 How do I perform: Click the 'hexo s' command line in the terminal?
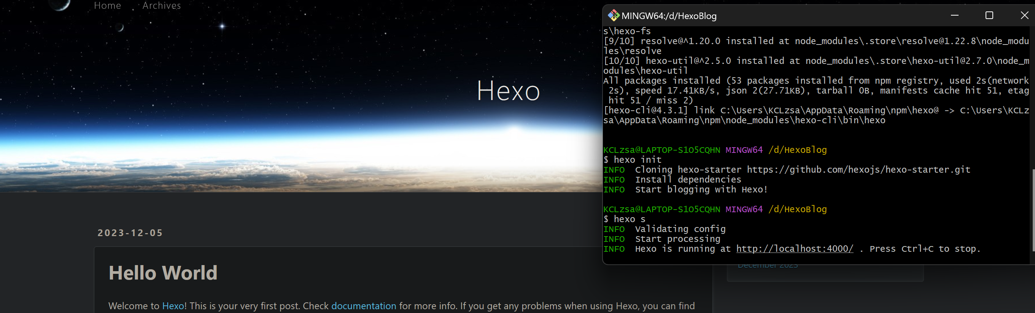[624, 219]
